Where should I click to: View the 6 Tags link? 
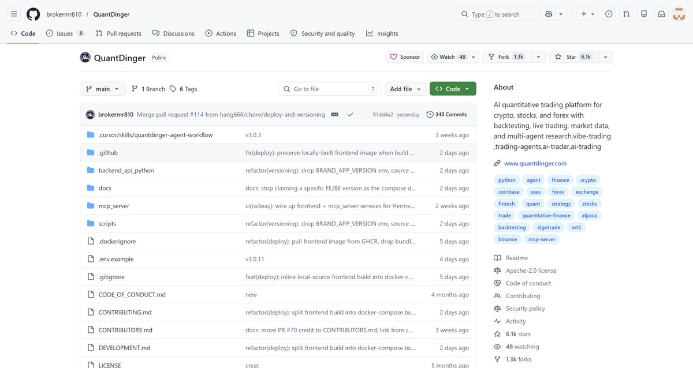coord(183,89)
